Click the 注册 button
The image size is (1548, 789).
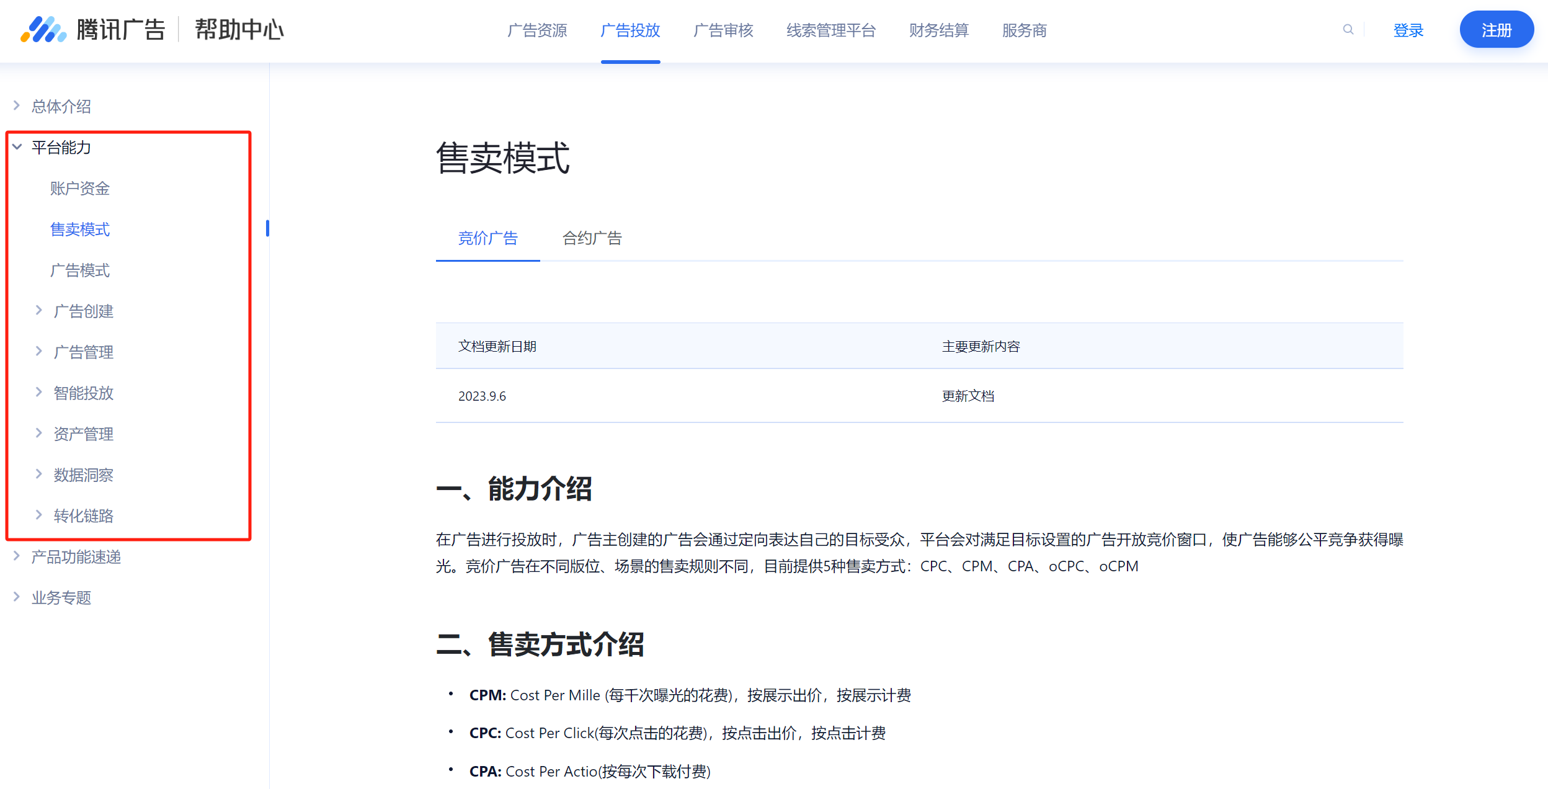(x=1496, y=30)
